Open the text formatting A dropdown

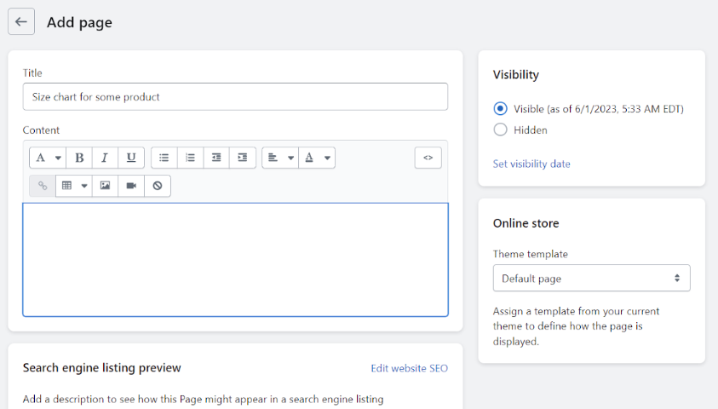point(48,158)
